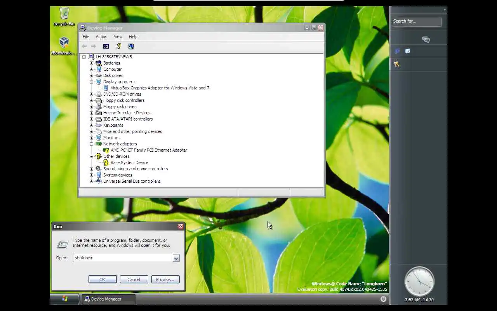
Task: Open the File menu
Action: (x=86, y=37)
